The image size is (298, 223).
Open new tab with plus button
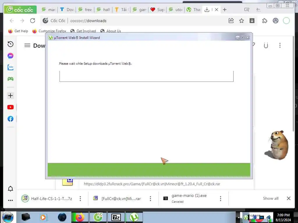coord(225,10)
